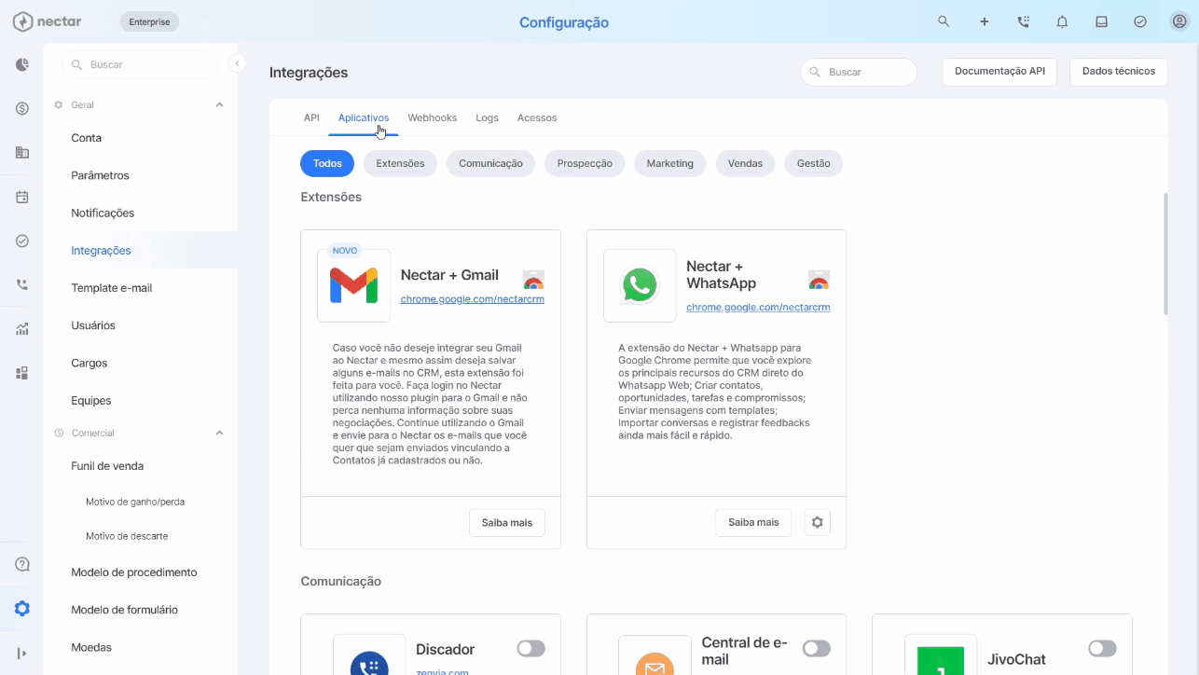The width and height of the screenshot is (1199, 675).
Task: Click the Gmail logo thumbnail
Action: click(x=353, y=285)
